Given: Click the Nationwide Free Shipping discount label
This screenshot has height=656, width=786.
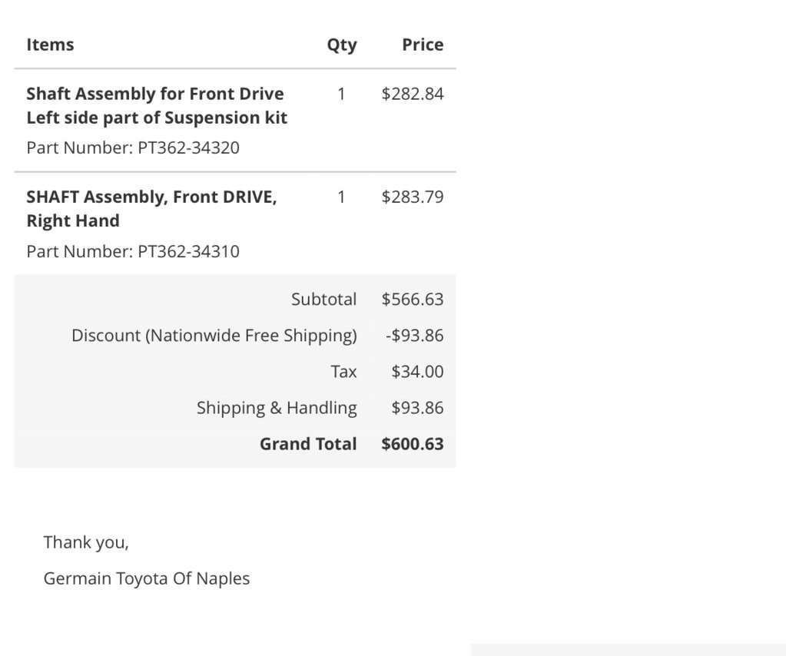Looking at the screenshot, I should point(214,335).
